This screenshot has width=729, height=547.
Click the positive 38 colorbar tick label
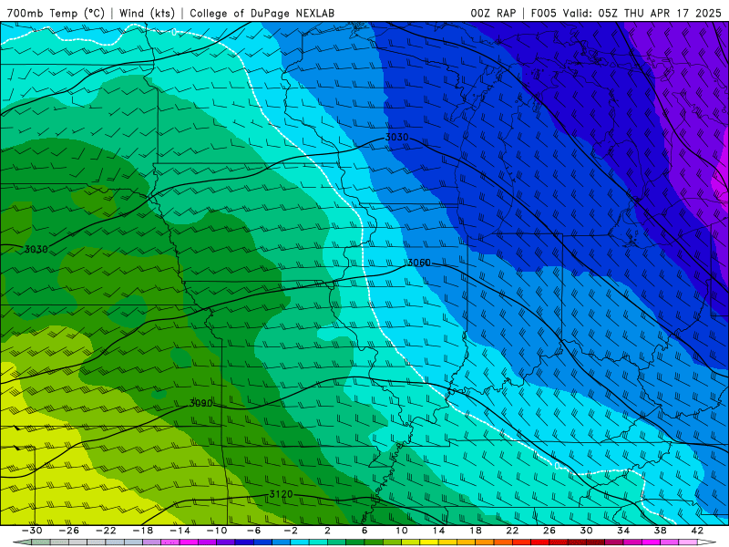click(x=660, y=531)
